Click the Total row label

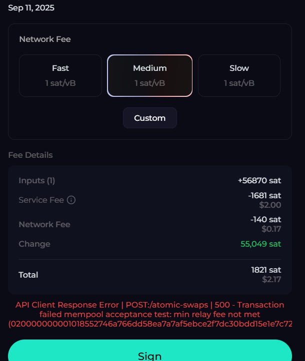pyautogui.click(x=28, y=275)
